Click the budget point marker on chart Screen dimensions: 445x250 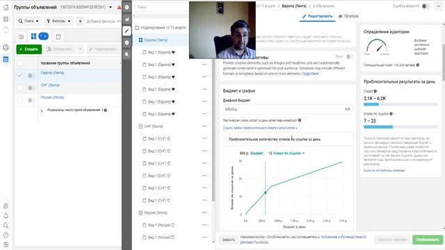coord(266,192)
